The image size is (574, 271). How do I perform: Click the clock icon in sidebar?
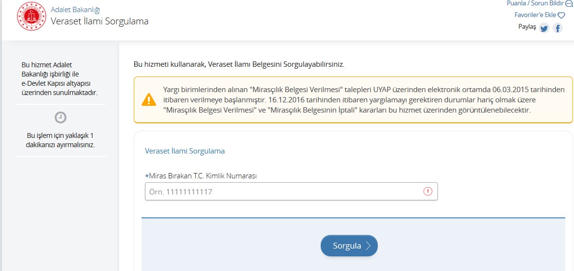click(61, 117)
